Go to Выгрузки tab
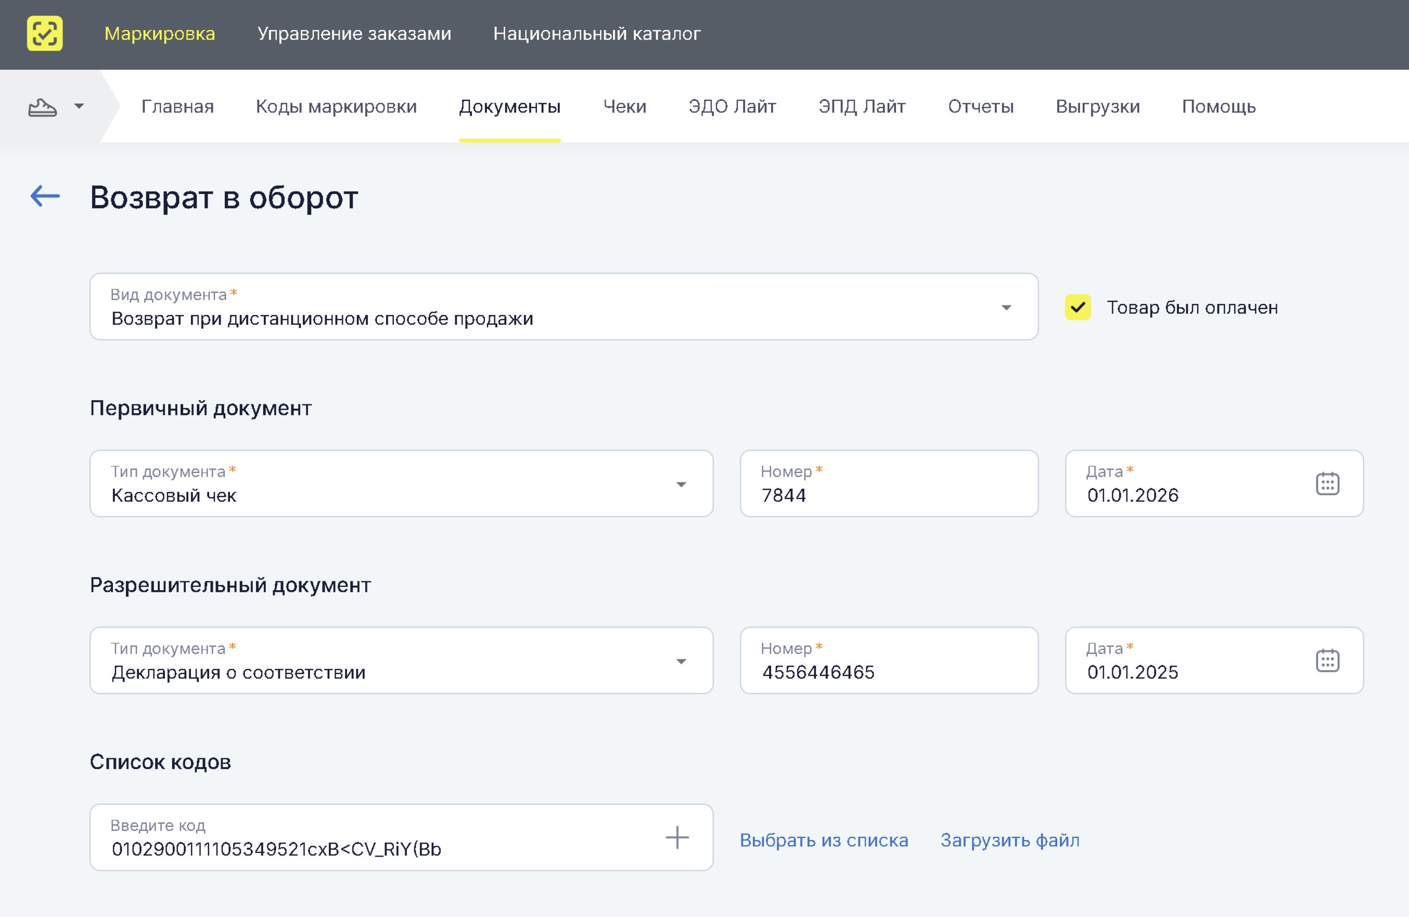Image resolution: width=1409 pixels, height=917 pixels. click(1098, 107)
